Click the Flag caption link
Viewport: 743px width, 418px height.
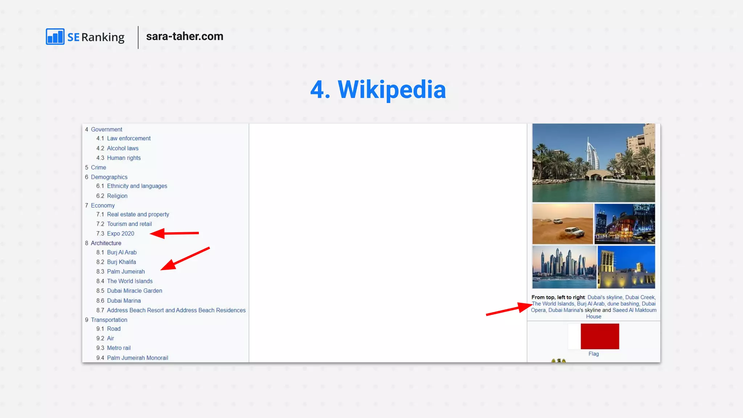click(594, 354)
